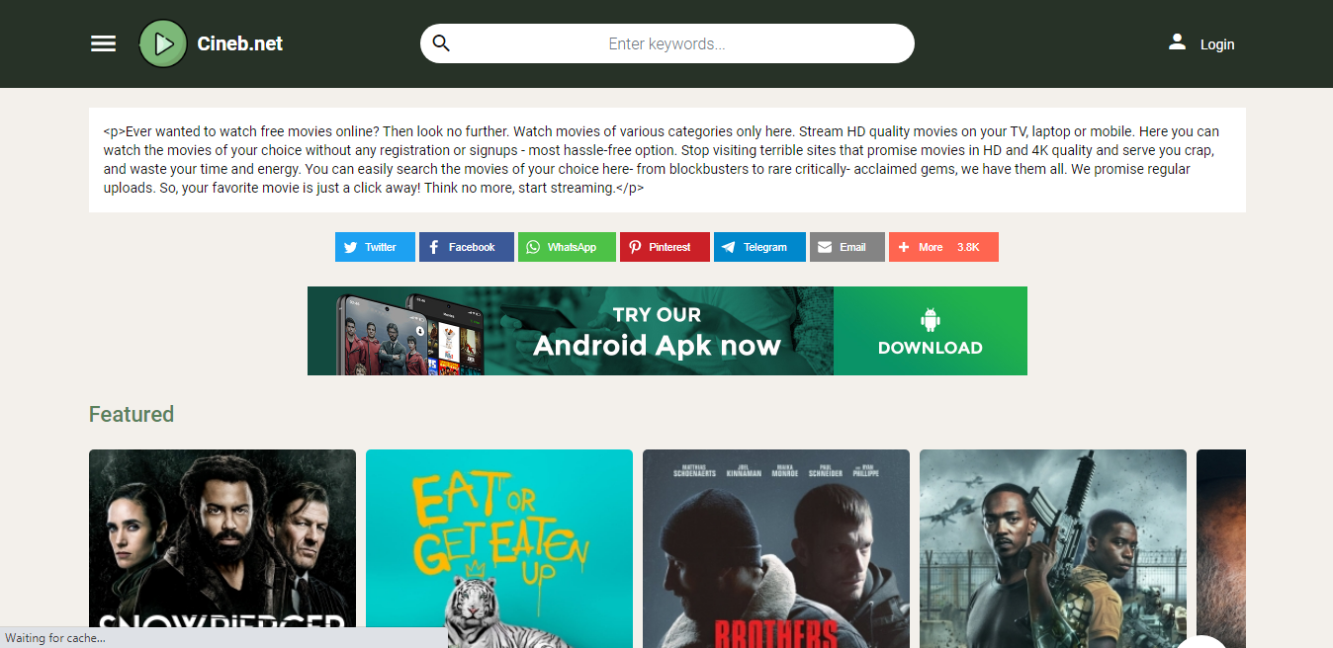The width and height of the screenshot is (1333, 648).
Task: Share via Telegram button
Action: pyautogui.click(x=759, y=247)
